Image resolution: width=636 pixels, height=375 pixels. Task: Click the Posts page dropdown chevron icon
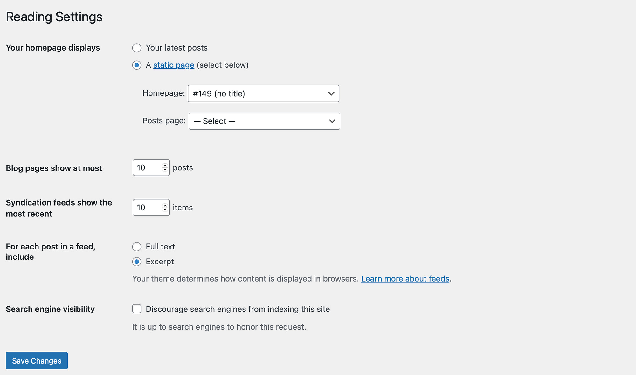coord(332,121)
